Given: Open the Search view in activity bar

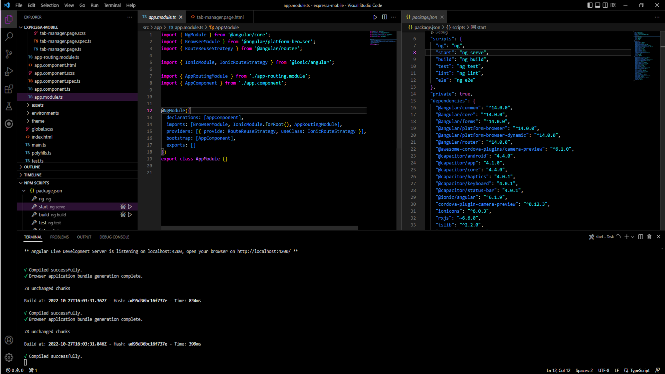Looking at the screenshot, I should (x=9, y=36).
